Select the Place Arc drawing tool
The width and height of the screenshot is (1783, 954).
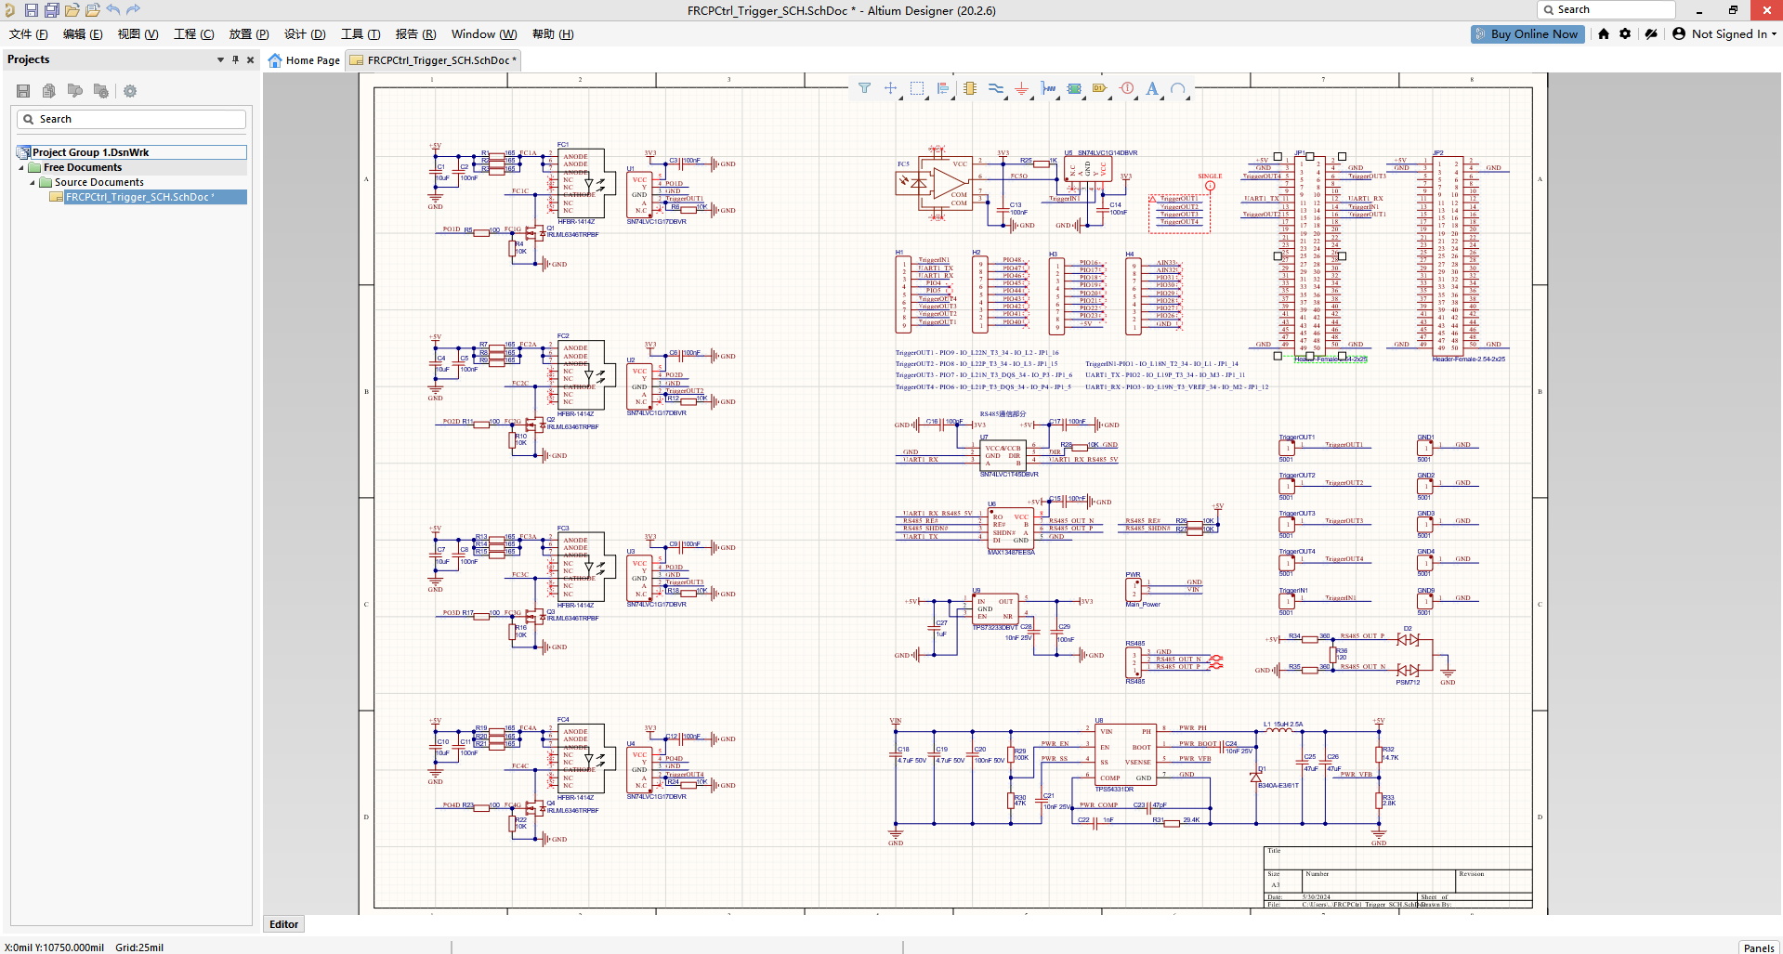pos(1178,88)
